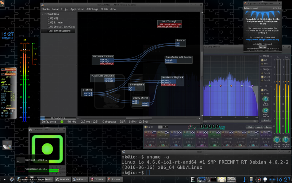Click the Flat button in EQ10Q
The width and height of the screenshot is (292, 183).
250,127
